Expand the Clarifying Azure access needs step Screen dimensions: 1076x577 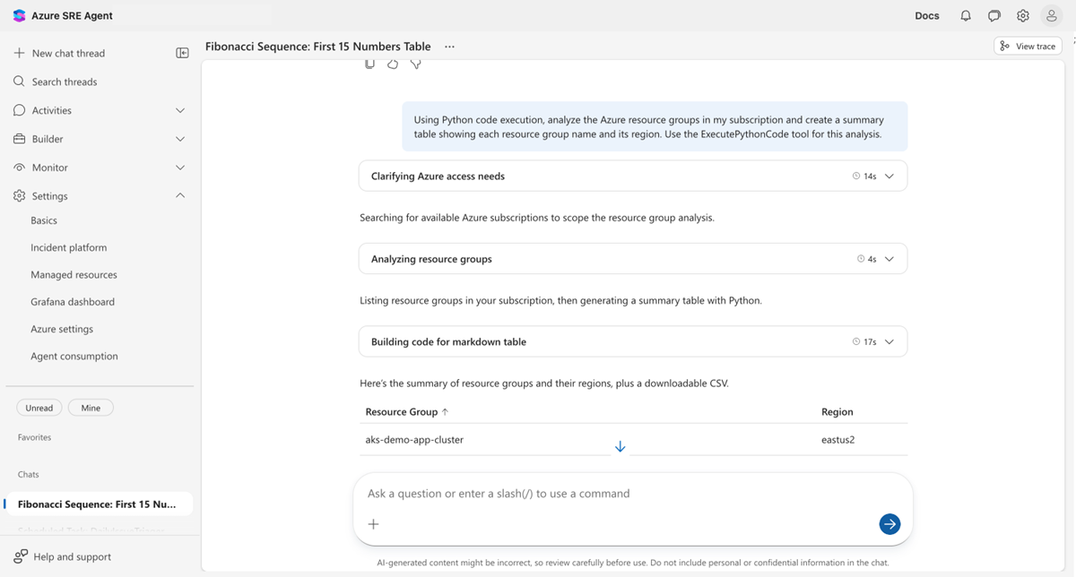tap(889, 176)
